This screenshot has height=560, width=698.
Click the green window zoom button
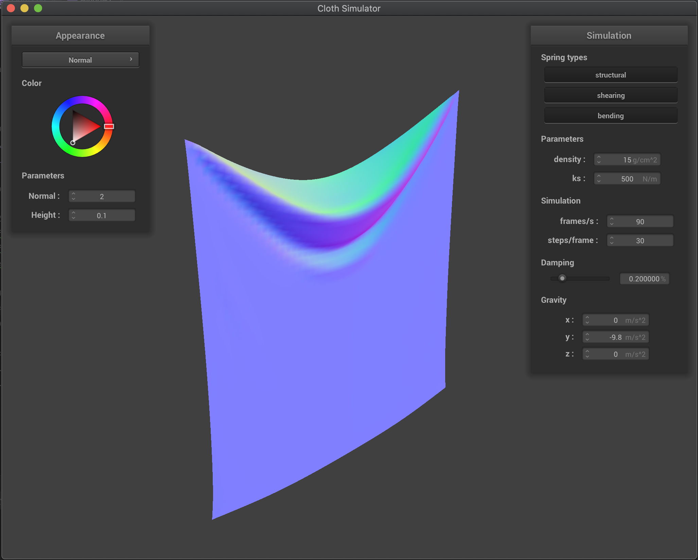38,8
